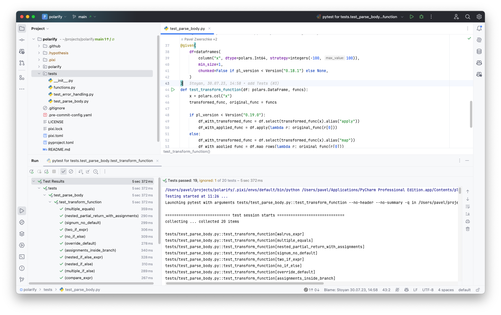
Task: Open the Run tool window icon
Action: (22, 211)
